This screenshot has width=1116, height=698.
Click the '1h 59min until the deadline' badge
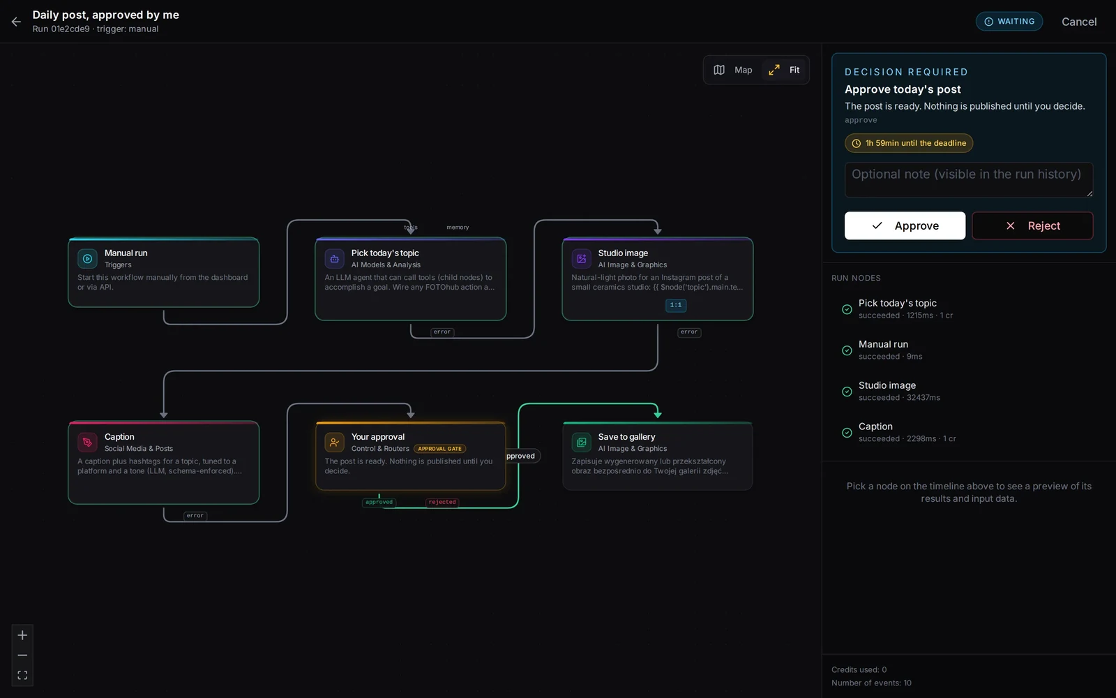click(x=909, y=143)
